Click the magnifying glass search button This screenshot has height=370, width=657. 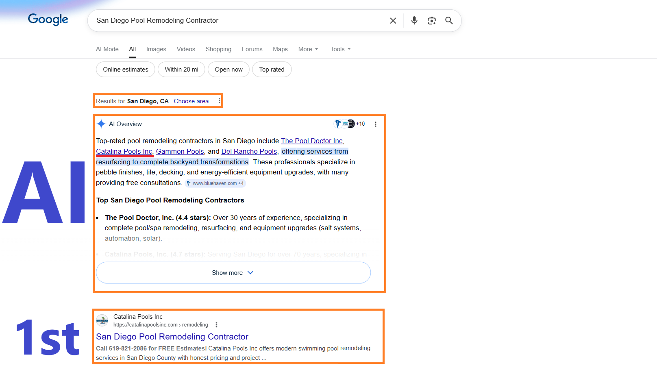(x=449, y=20)
